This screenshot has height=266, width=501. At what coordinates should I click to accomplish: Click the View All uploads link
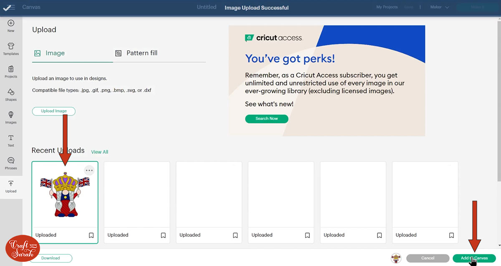coord(100,152)
